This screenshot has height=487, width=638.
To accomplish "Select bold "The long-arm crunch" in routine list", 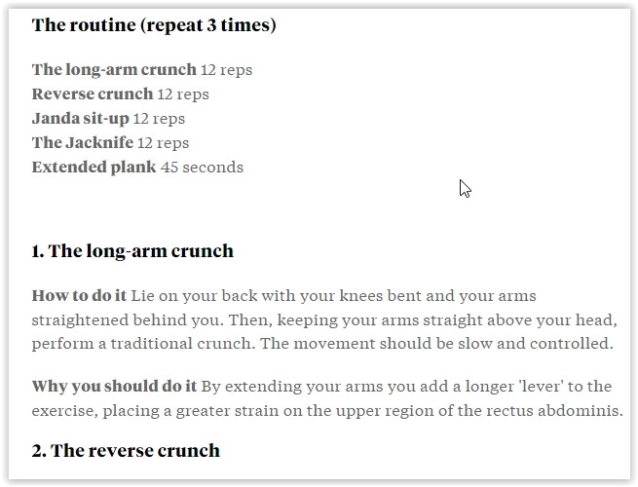I will [x=114, y=70].
